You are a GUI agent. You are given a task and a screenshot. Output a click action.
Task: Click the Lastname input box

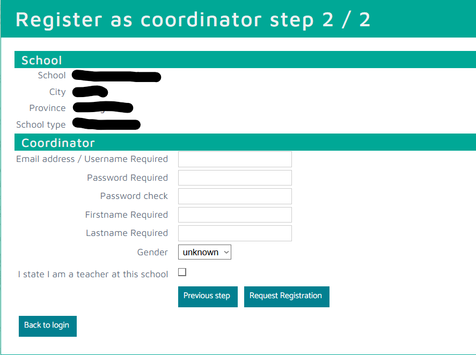click(235, 233)
